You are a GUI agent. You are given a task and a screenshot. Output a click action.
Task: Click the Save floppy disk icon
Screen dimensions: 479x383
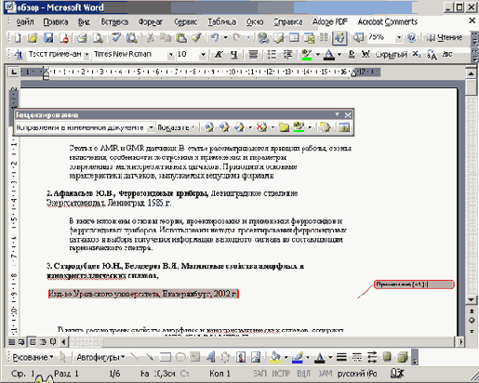[48, 38]
